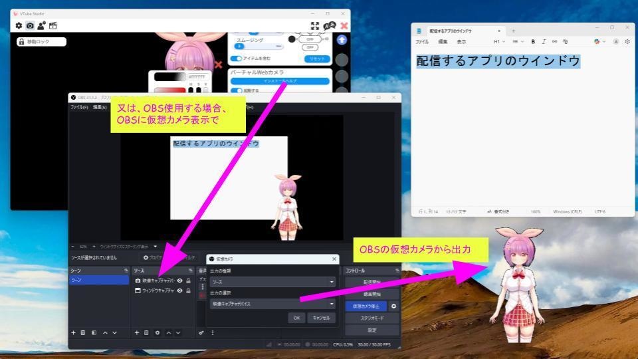This screenshot has height=359, width=638.
Task: Open VTube Studio settings gear
Action: tap(19, 26)
